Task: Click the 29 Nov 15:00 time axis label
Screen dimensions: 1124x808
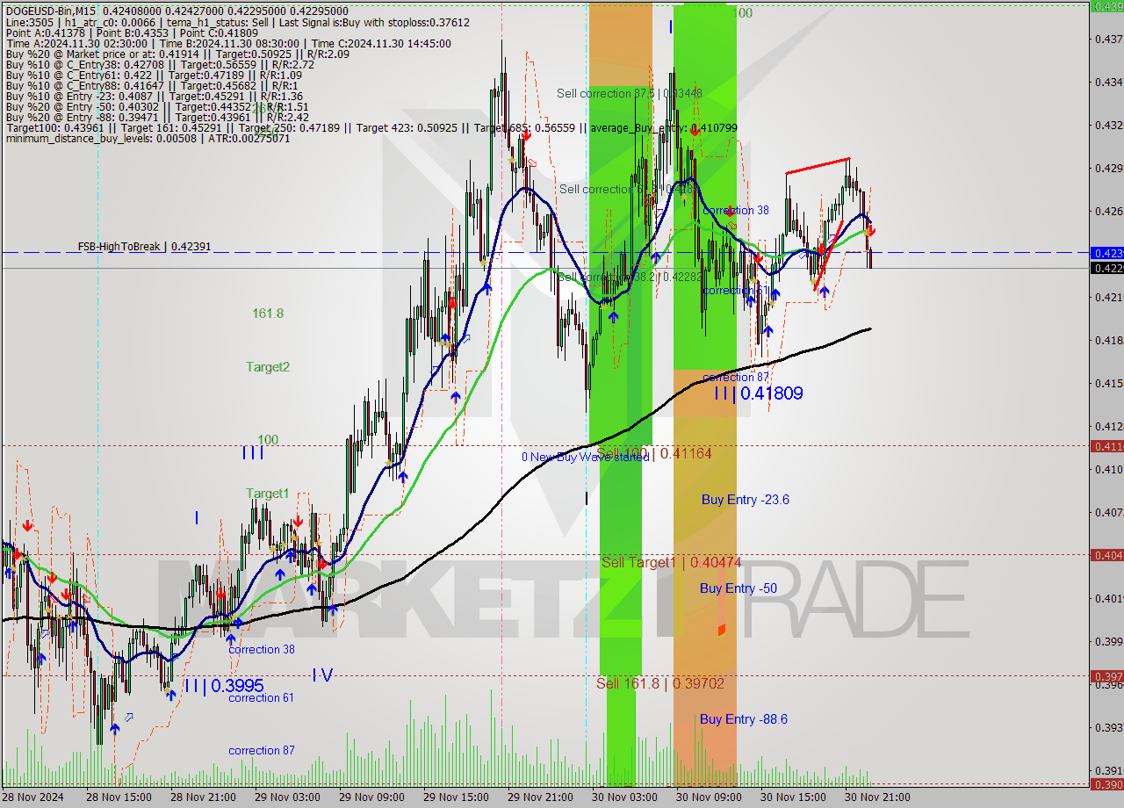Action: click(x=456, y=797)
